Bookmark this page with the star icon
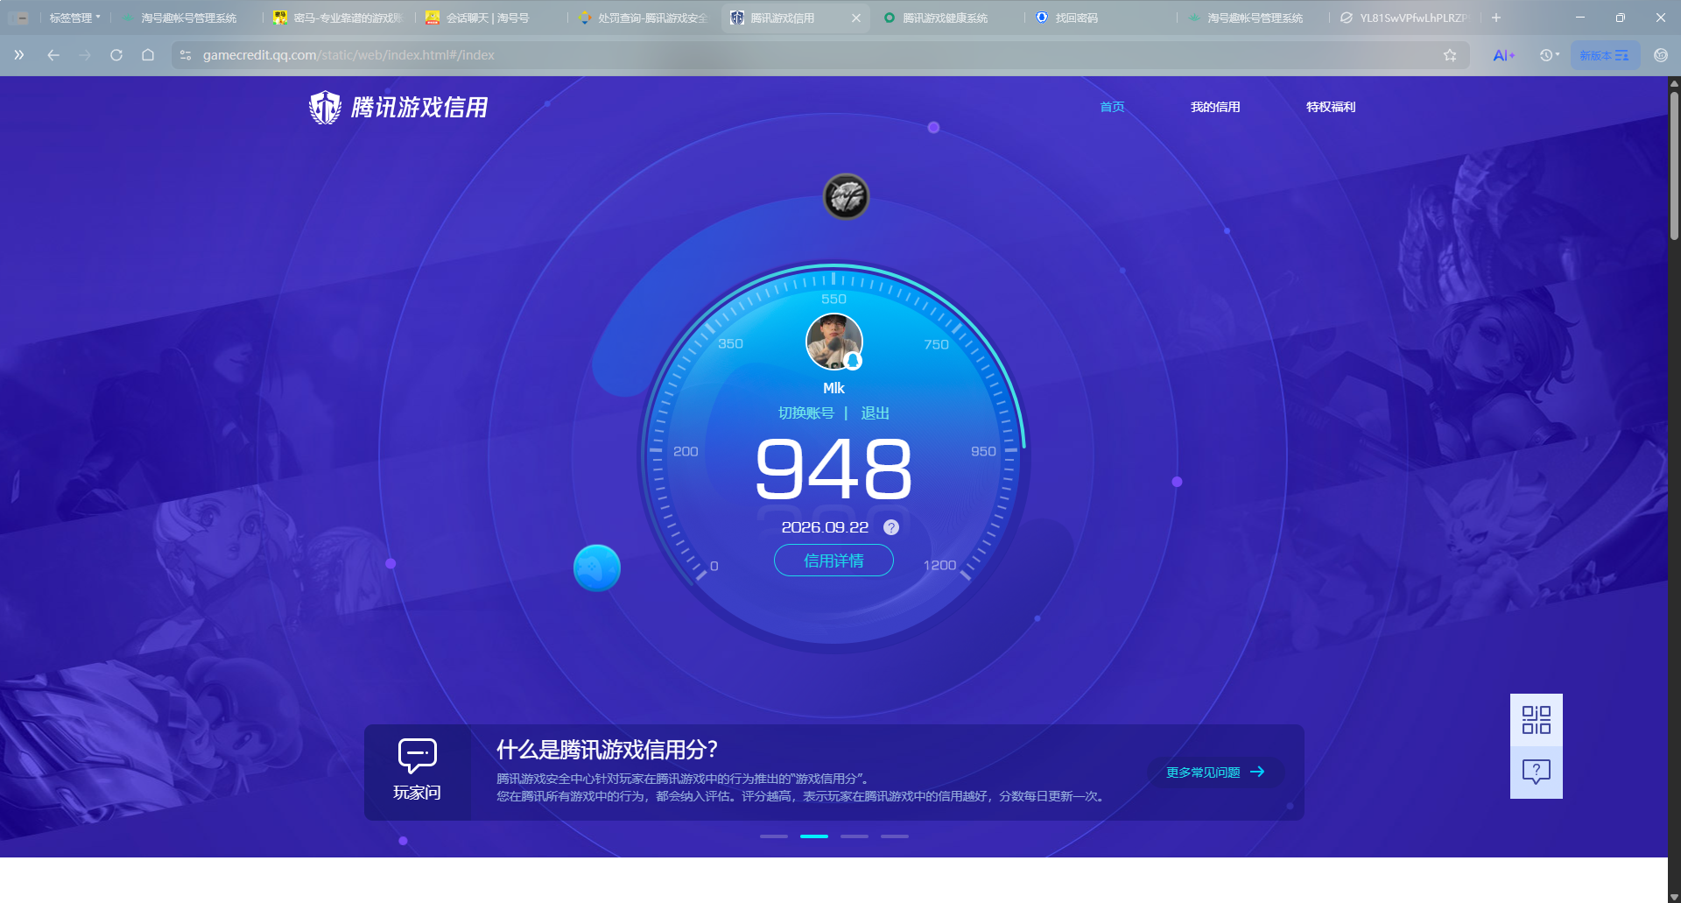 [1450, 55]
